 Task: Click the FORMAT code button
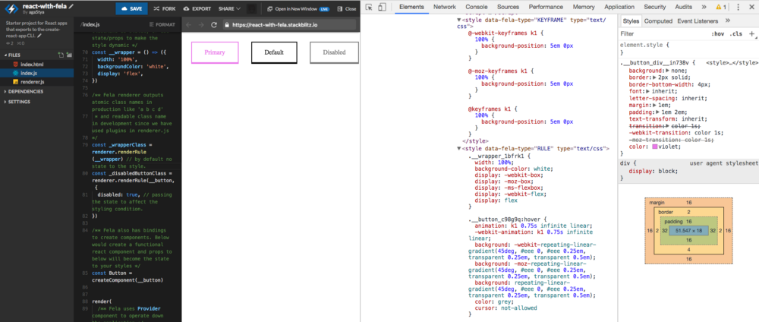pyautogui.click(x=162, y=24)
